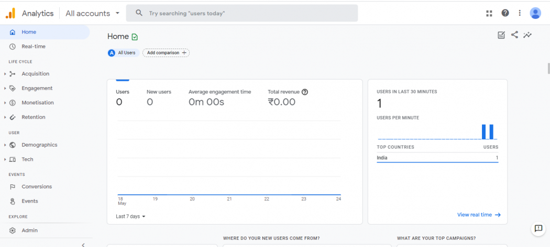Select the Total revenue metric

(x=288, y=97)
